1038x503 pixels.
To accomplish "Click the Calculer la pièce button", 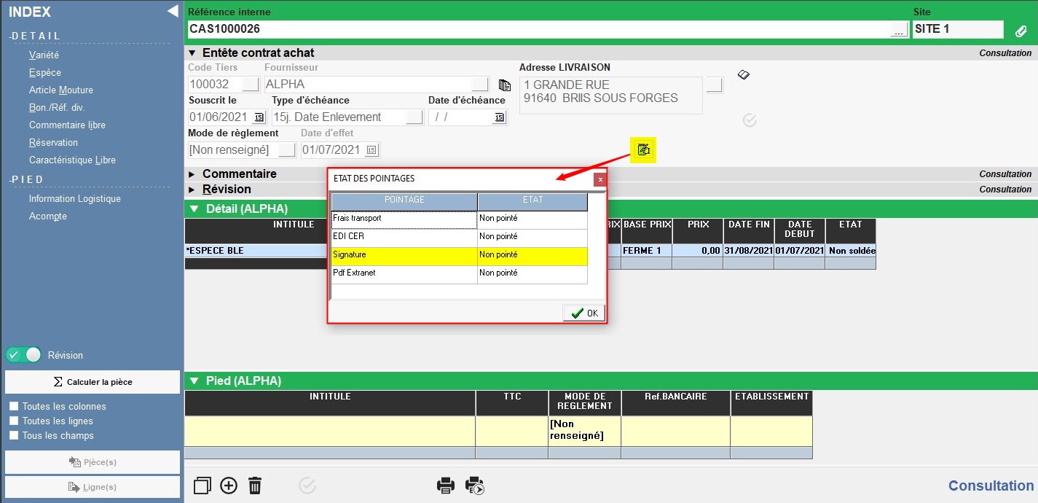I will pyautogui.click(x=93, y=382).
